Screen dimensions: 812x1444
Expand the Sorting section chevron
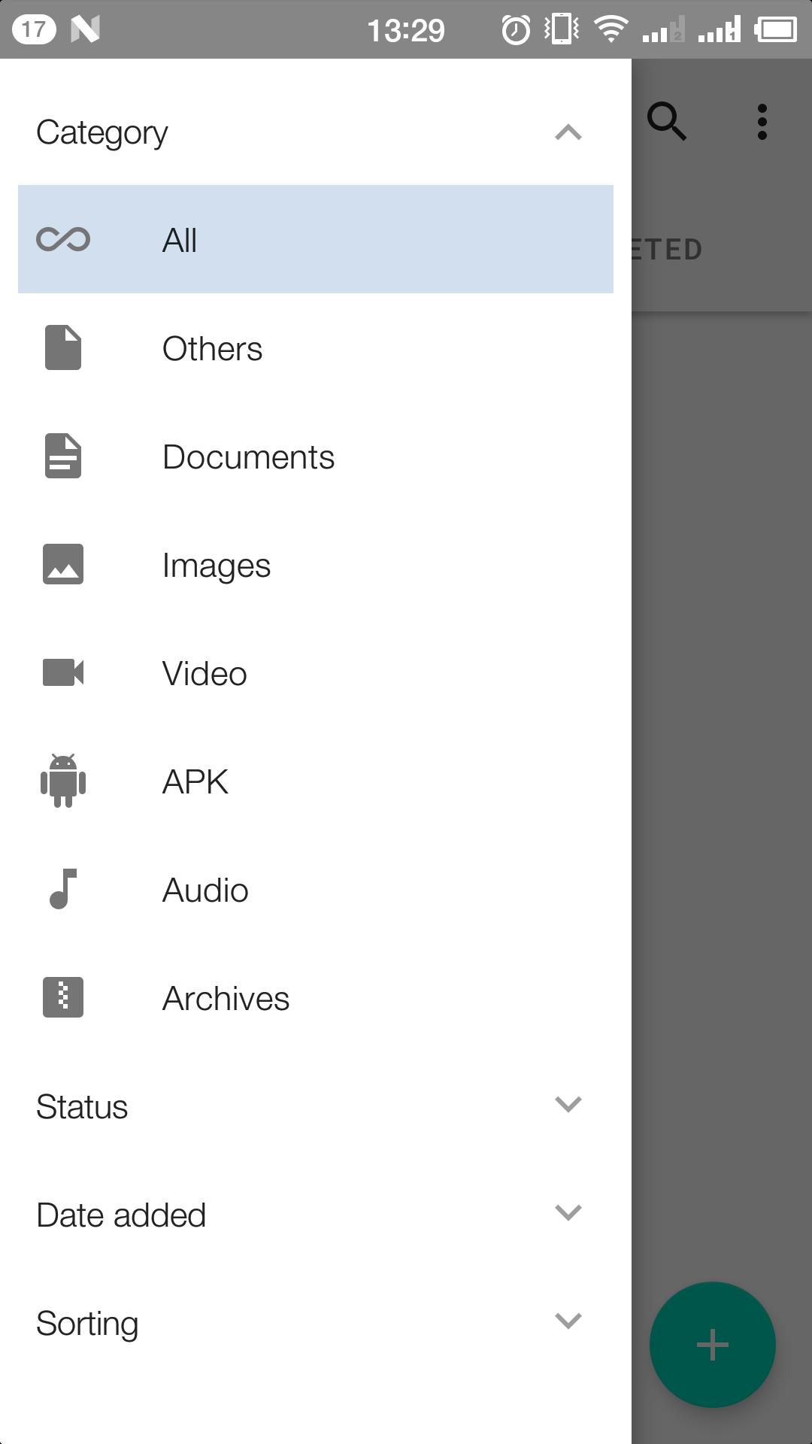[568, 1321]
